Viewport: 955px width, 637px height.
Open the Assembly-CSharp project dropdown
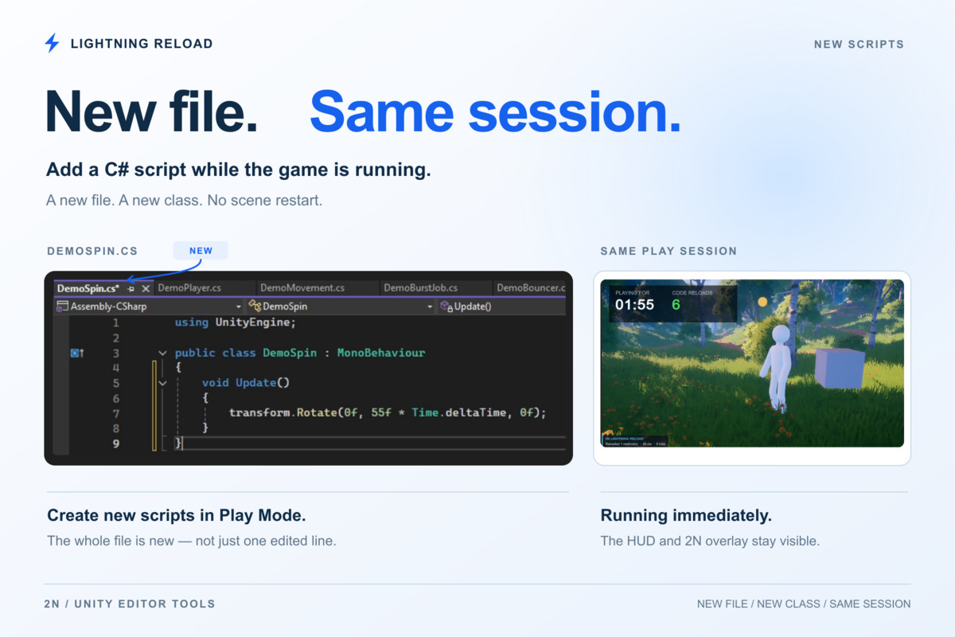[x=239, y=307]
